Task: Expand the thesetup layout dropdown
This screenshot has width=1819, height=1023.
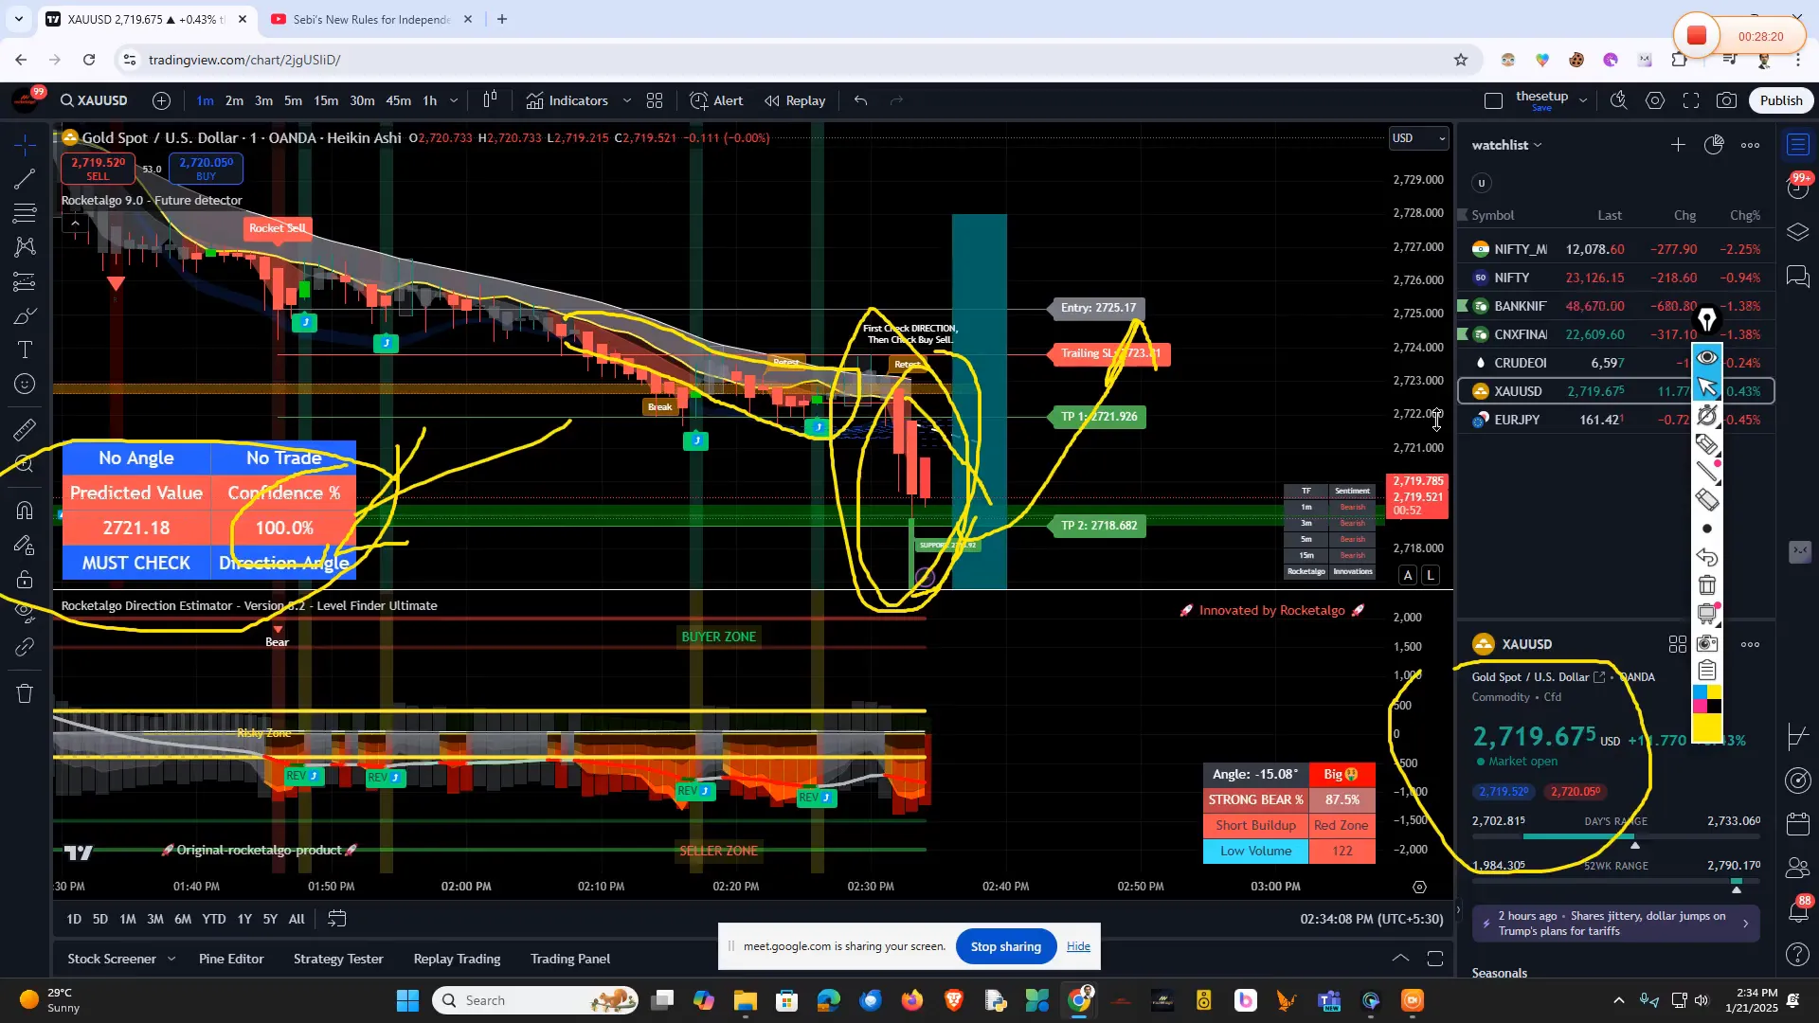Action: [x=1582, y=100]
